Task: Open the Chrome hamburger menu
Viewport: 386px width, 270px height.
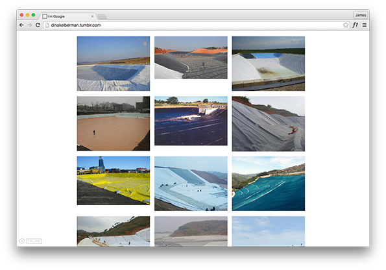Action: pyautogui.click(x=365, y=25)
